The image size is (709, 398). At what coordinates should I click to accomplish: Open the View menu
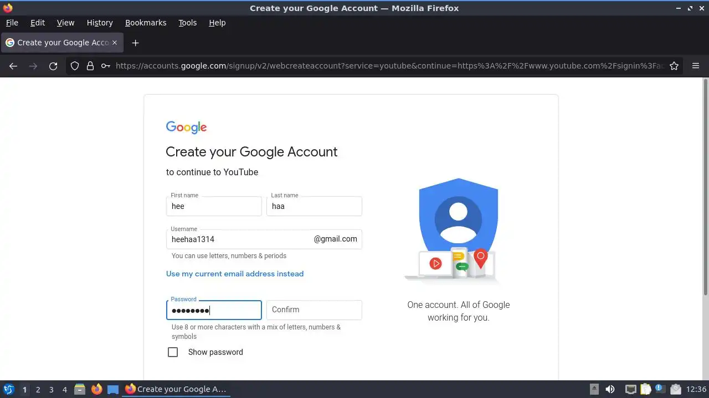pyautogui.click(x=65, y=23)
